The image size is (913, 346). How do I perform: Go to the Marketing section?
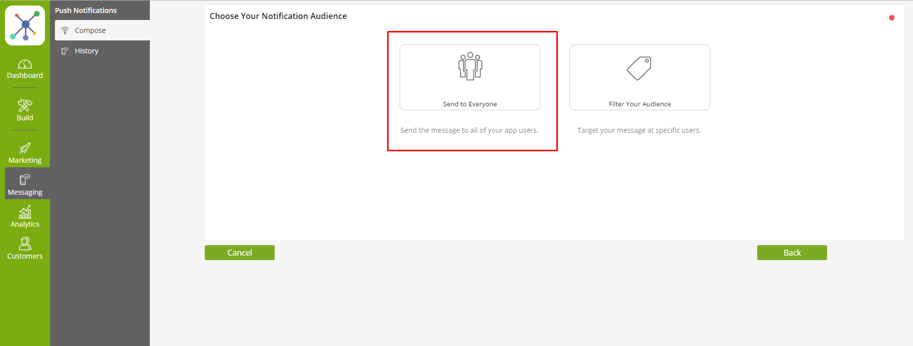25,153
